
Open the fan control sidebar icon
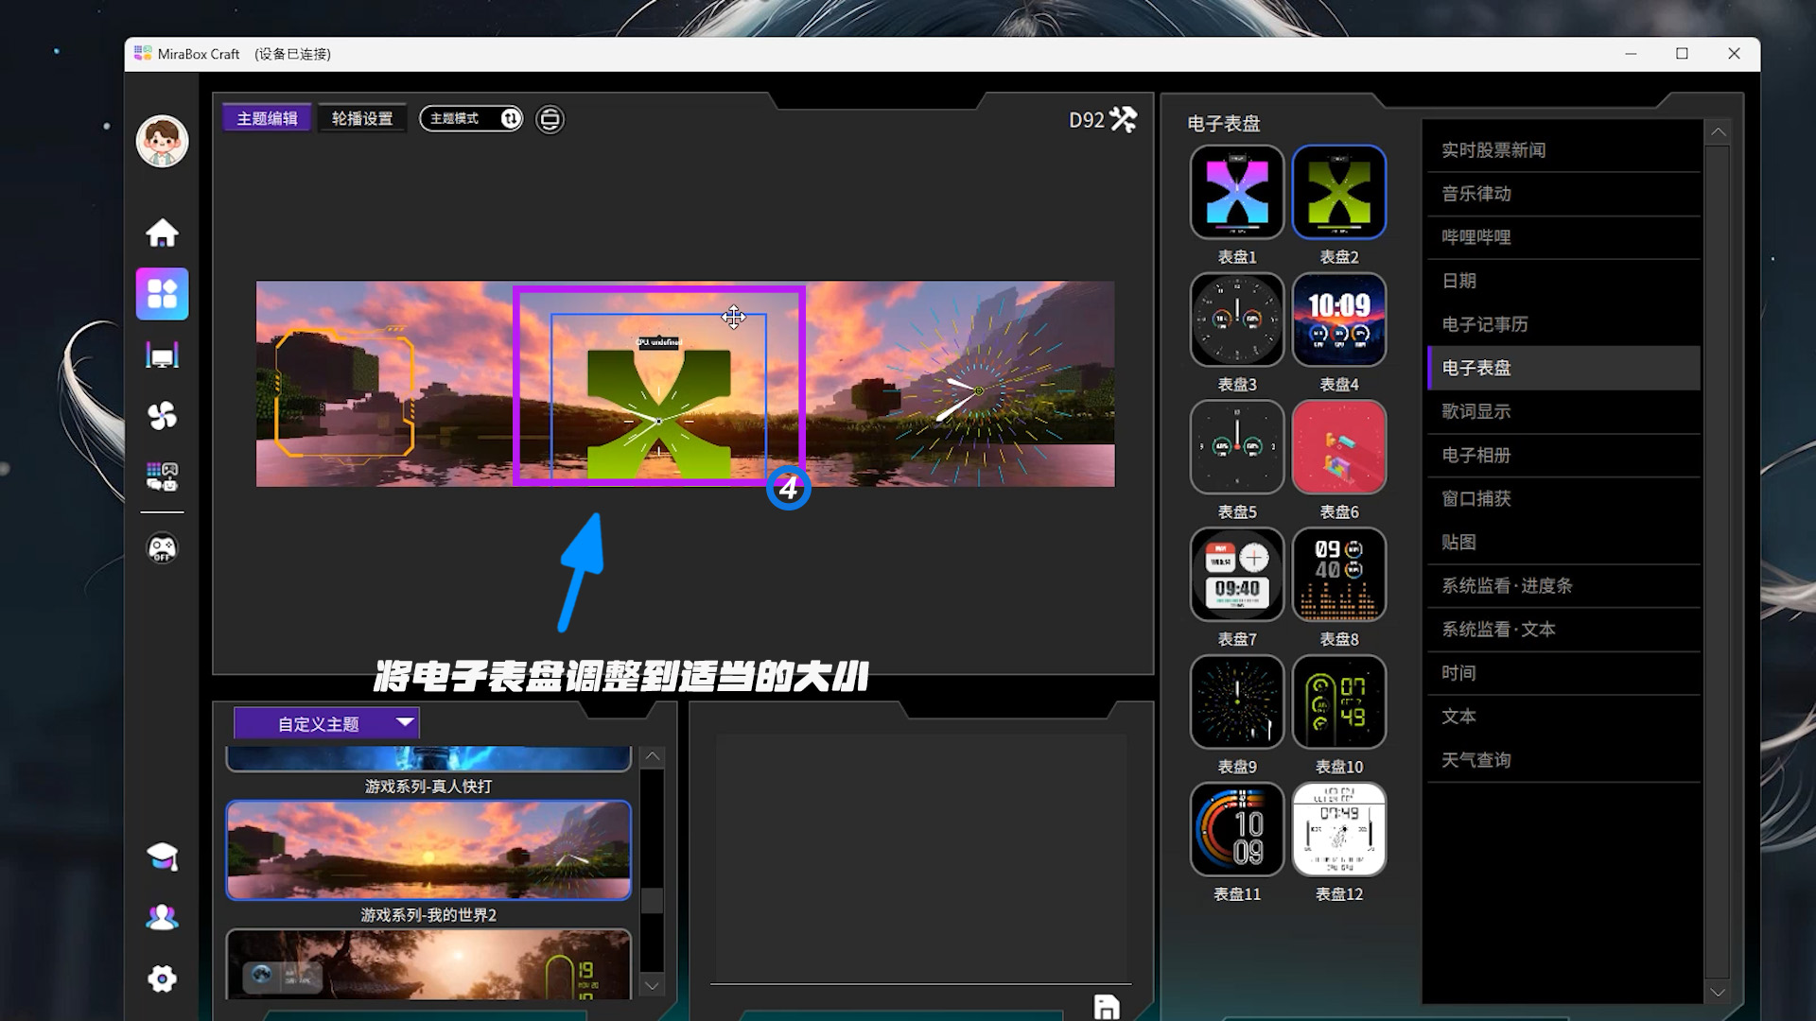162,415
